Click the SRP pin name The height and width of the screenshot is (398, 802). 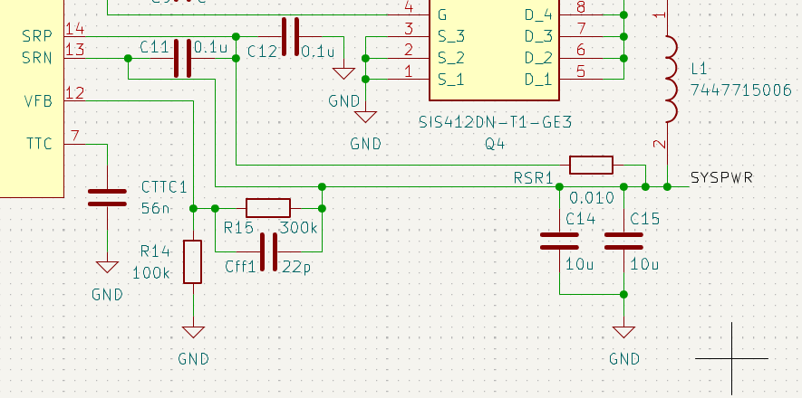point(37,36)
